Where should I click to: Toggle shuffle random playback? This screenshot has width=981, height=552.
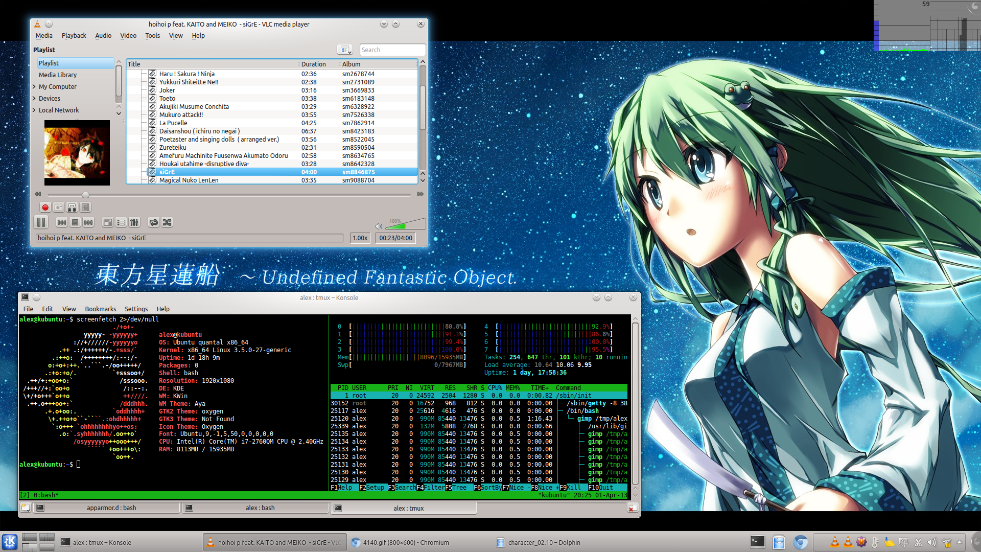(x=167, y=222)
